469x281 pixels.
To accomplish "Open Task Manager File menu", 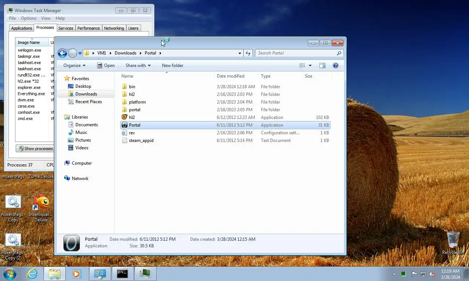I will point(12,18).
